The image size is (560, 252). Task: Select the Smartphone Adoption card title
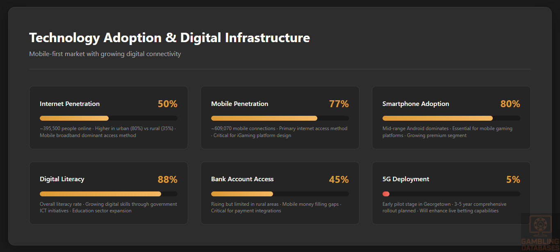click(x=416, y=104)
